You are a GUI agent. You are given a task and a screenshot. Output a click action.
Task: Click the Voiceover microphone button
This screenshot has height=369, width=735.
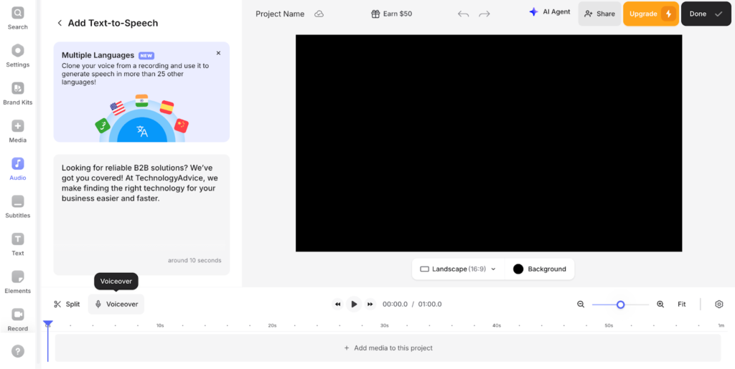pos(116,304)
